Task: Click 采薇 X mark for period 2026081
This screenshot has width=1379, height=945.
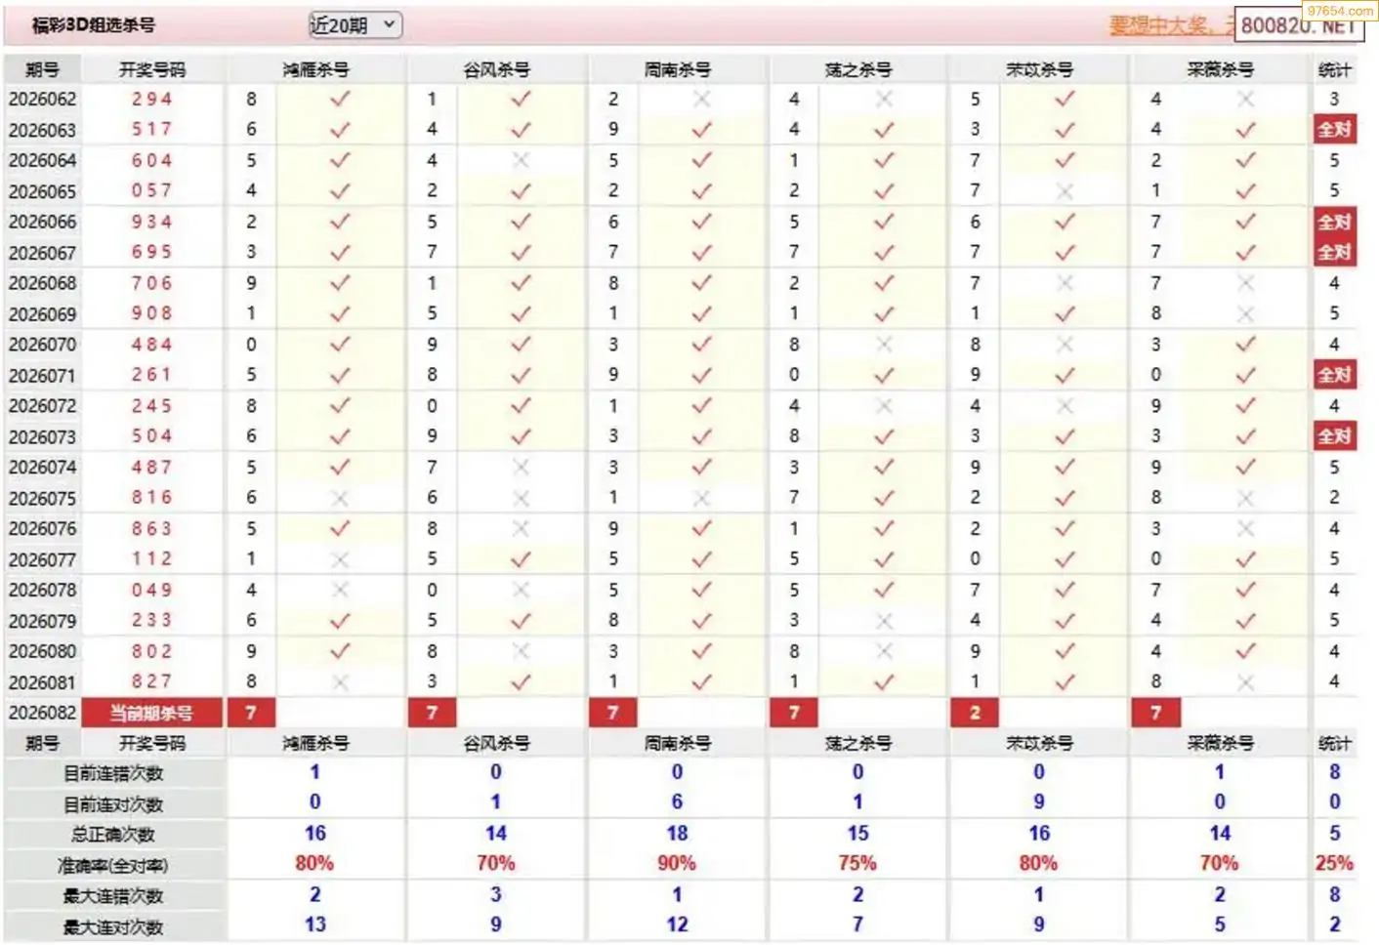Action: (1245, 681)
